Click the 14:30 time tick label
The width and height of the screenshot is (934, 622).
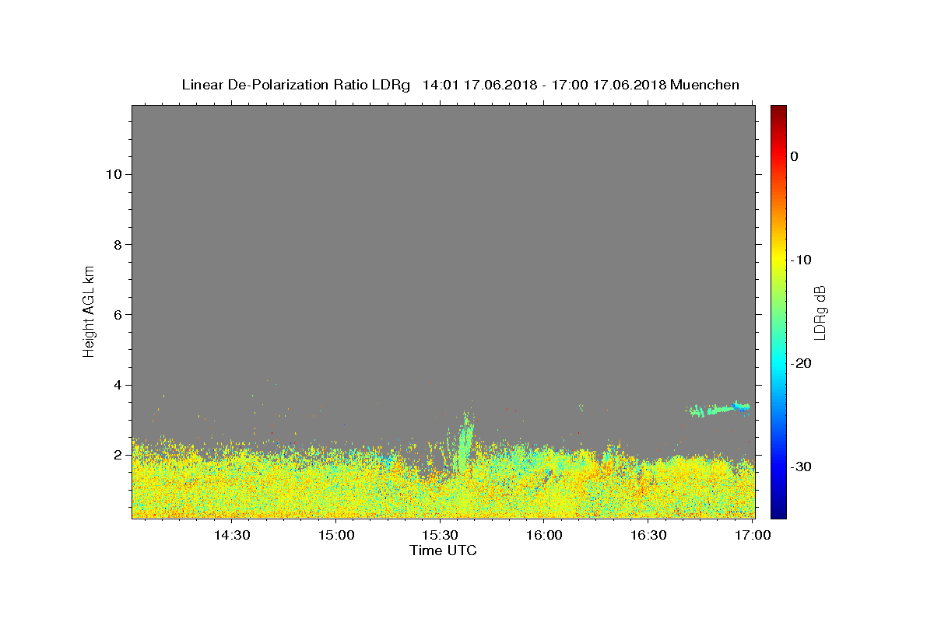coord(231,536)
